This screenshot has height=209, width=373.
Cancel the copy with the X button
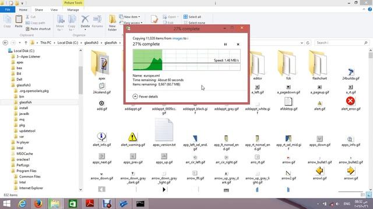coord(238,44)
